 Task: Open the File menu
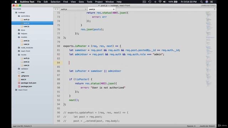pyautogui.click(x=39, y=2)
